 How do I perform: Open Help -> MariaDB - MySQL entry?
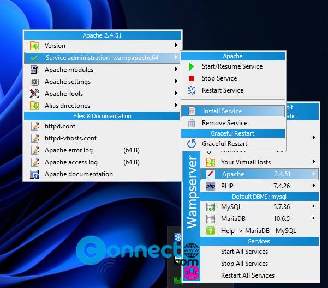[x=259, y=231]
